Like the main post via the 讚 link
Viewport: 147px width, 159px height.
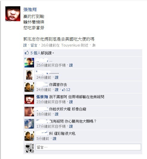pyautogui.click(x=25, y=45)
